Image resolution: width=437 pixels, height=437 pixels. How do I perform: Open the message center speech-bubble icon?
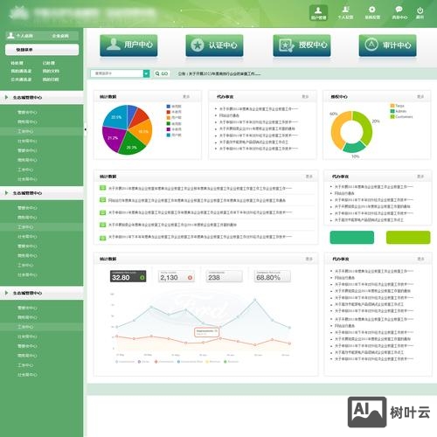tap(399, 13)
